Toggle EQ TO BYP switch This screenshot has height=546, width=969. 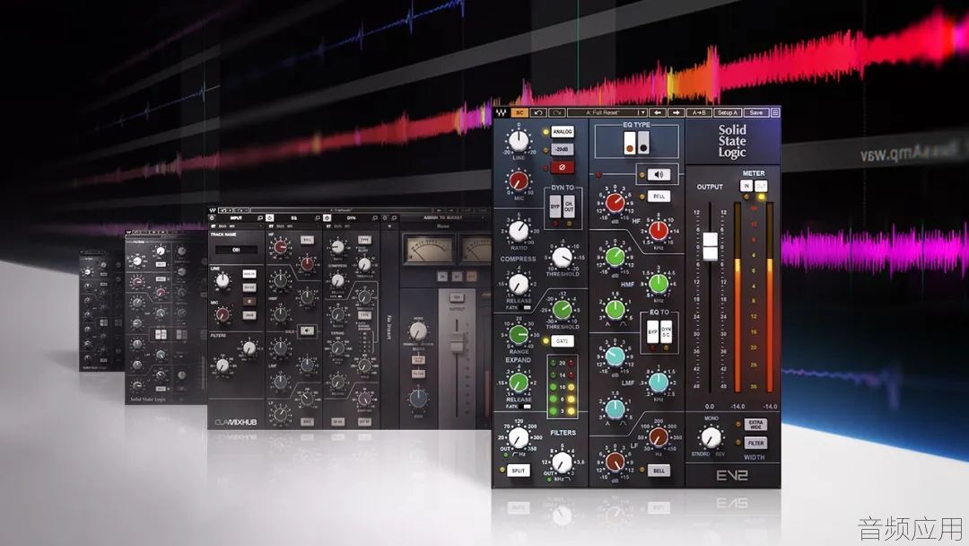652,332
